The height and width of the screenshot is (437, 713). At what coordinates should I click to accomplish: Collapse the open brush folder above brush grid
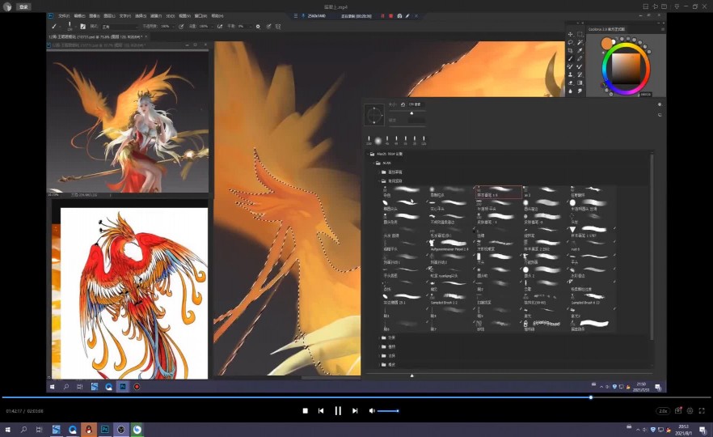click(379, 180)
